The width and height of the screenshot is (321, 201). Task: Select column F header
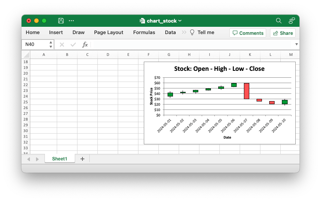point(148,55)
